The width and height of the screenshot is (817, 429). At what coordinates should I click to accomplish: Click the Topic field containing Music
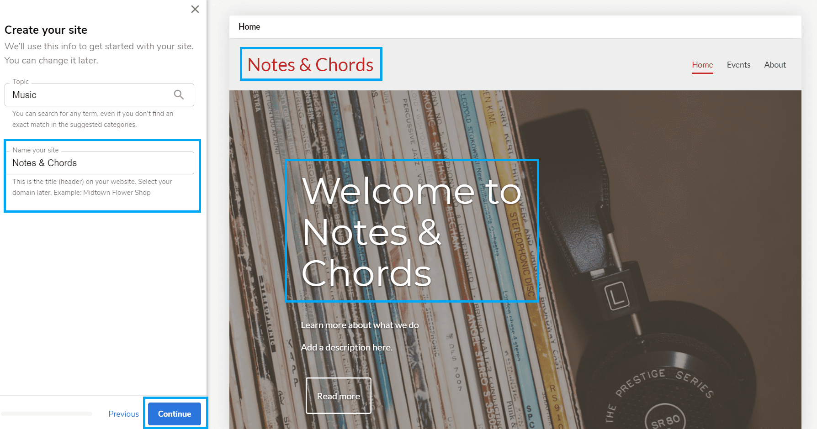click(99, 95)
